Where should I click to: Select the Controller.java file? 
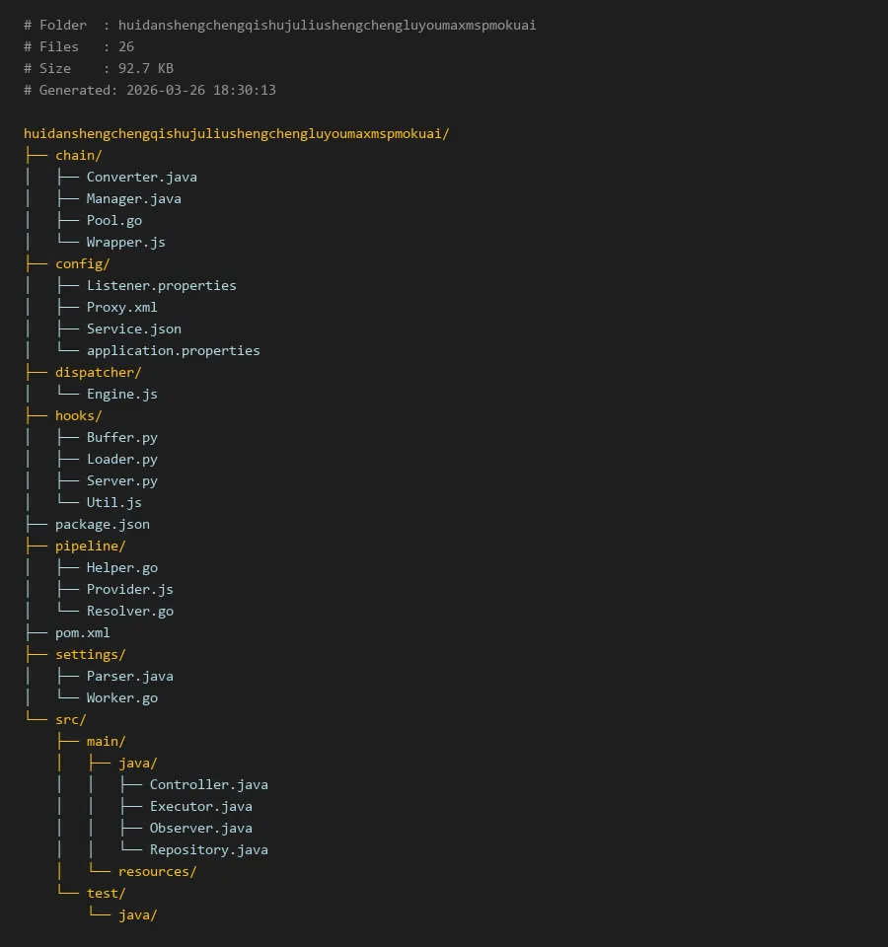point(208,784)
